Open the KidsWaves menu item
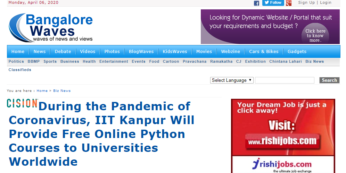346x173 pixels. tap(175, 52)
